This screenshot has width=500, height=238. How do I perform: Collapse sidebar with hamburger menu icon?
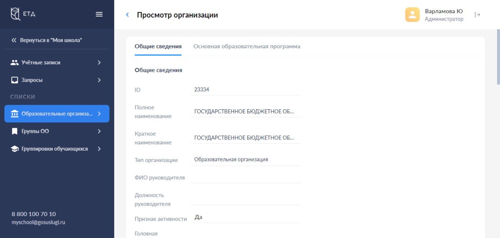coord(99,14)
